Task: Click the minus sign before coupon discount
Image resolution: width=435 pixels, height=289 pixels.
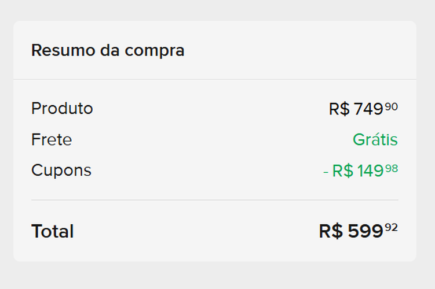Action: pyautogui.click(x=326, y=172)
